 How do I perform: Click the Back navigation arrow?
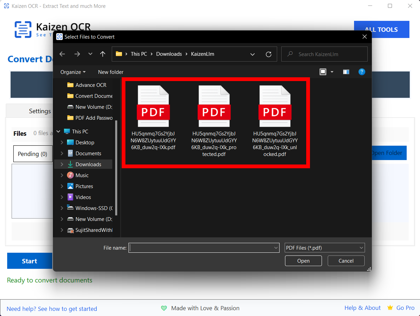[62, 54]
